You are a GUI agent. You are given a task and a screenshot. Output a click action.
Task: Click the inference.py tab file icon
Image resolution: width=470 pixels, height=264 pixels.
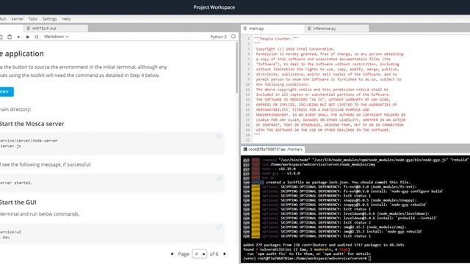click(309, 29)
